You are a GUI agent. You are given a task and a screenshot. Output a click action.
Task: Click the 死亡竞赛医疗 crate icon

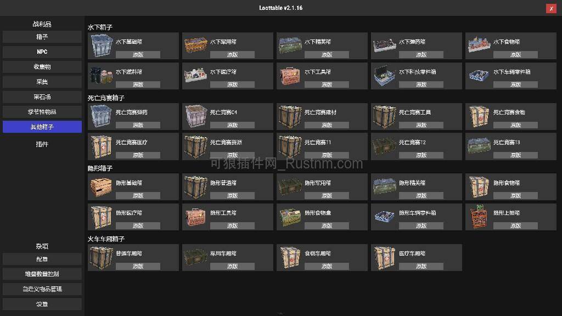(102, 146)
